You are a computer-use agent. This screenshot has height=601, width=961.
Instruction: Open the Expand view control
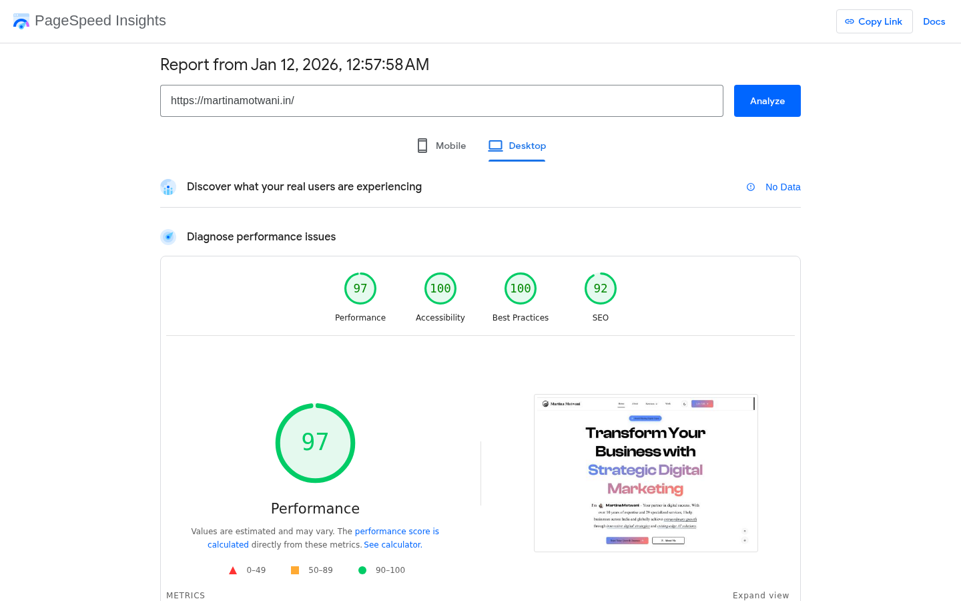761,595
